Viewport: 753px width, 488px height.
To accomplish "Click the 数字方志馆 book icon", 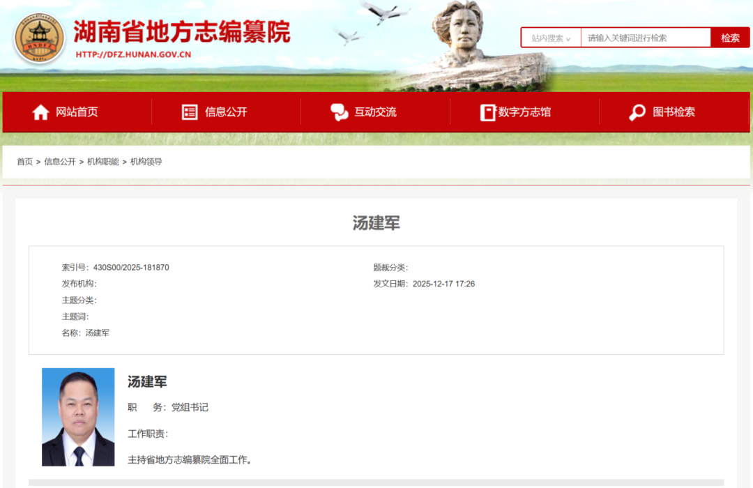I will pyautogui.click(x=487, y=112).
